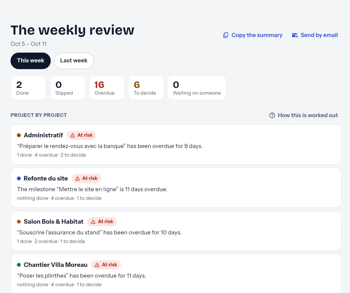The width and height of the screenshot is (350, 293).
Task: Click the warning triangle in Refonte du site's badge
Action: click(77, 179)
